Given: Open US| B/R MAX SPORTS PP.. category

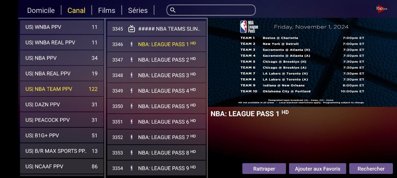Looking at the screenshot, I should pos(62,151).
